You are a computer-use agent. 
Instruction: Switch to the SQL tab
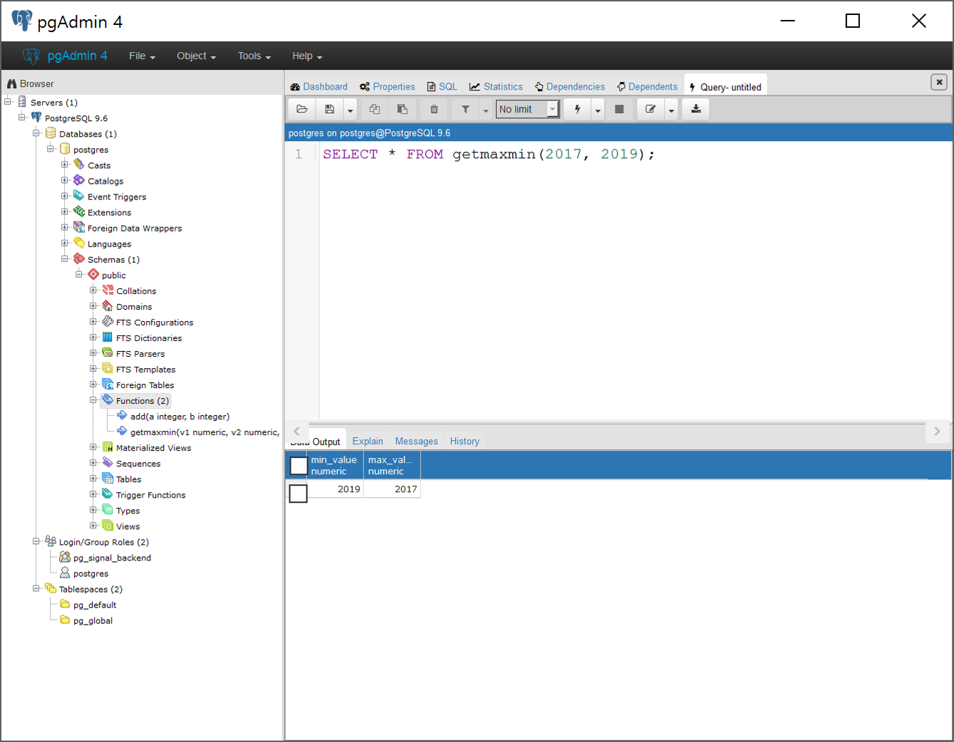pos(442,87)
